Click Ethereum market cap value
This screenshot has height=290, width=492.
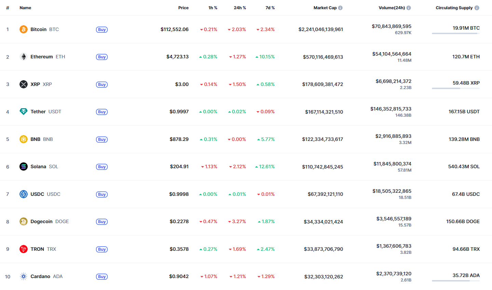click(323, 57)
